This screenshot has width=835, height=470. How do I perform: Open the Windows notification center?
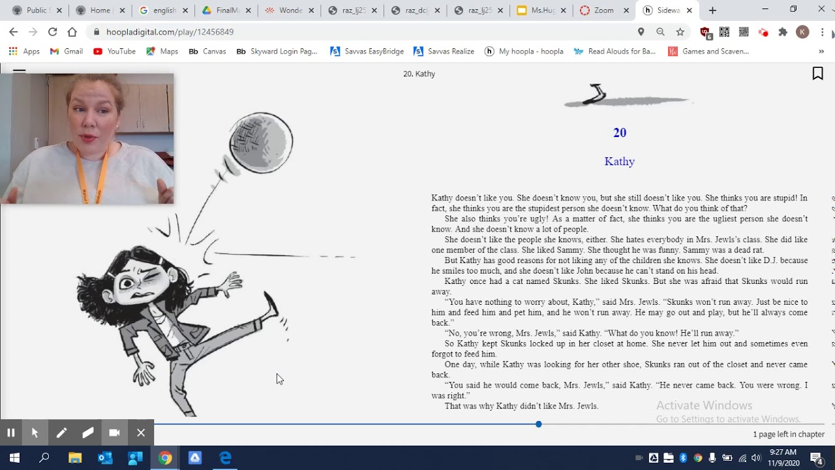816,458
